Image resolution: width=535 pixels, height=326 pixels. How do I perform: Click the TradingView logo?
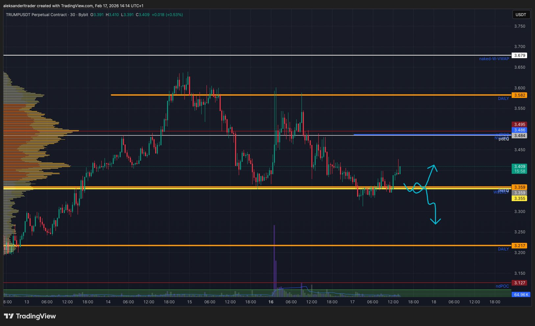click(30, 316)
